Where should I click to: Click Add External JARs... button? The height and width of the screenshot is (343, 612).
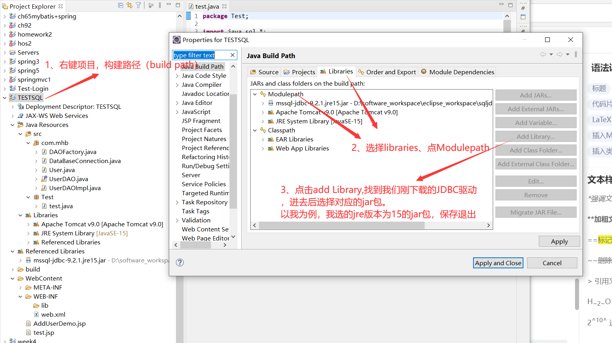536,109
